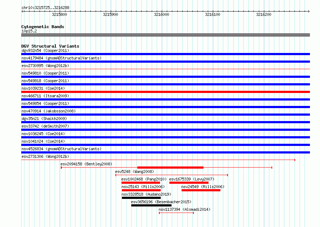This screenshot has width=320, height=227.
Task: Open variant esv2094158 (Bentley2008) label
Action: tap(86, 164)
